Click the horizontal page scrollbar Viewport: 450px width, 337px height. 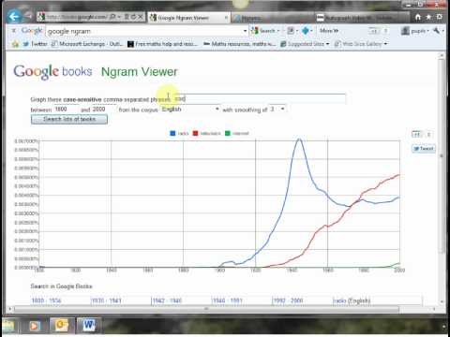tap(206, 309)
